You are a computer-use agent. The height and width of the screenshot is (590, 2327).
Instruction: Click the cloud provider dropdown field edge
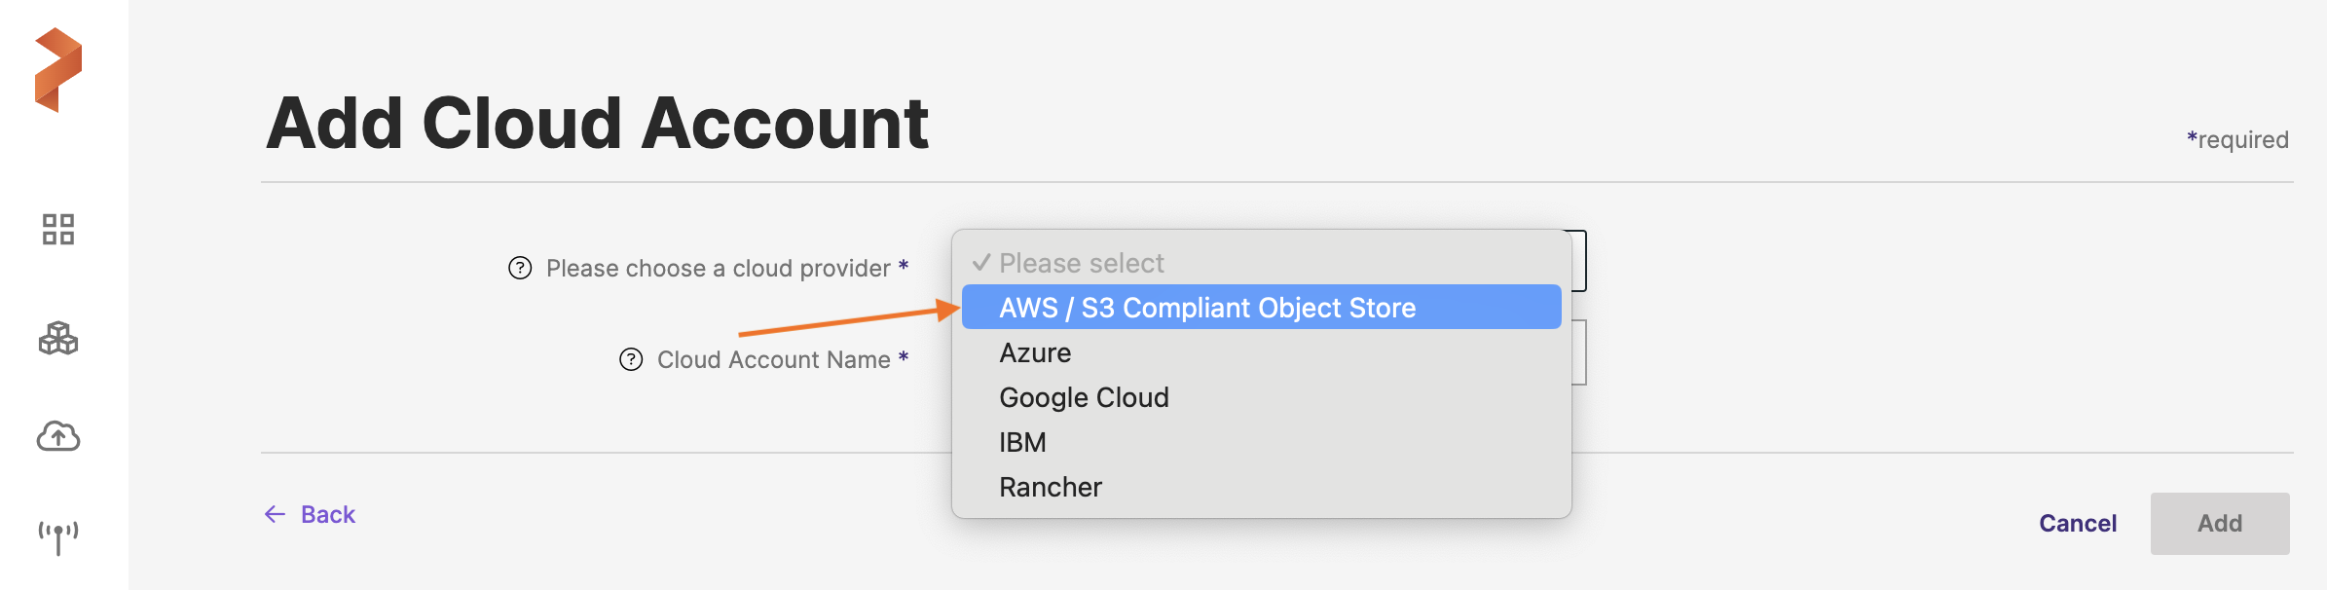pos(1579,261)
